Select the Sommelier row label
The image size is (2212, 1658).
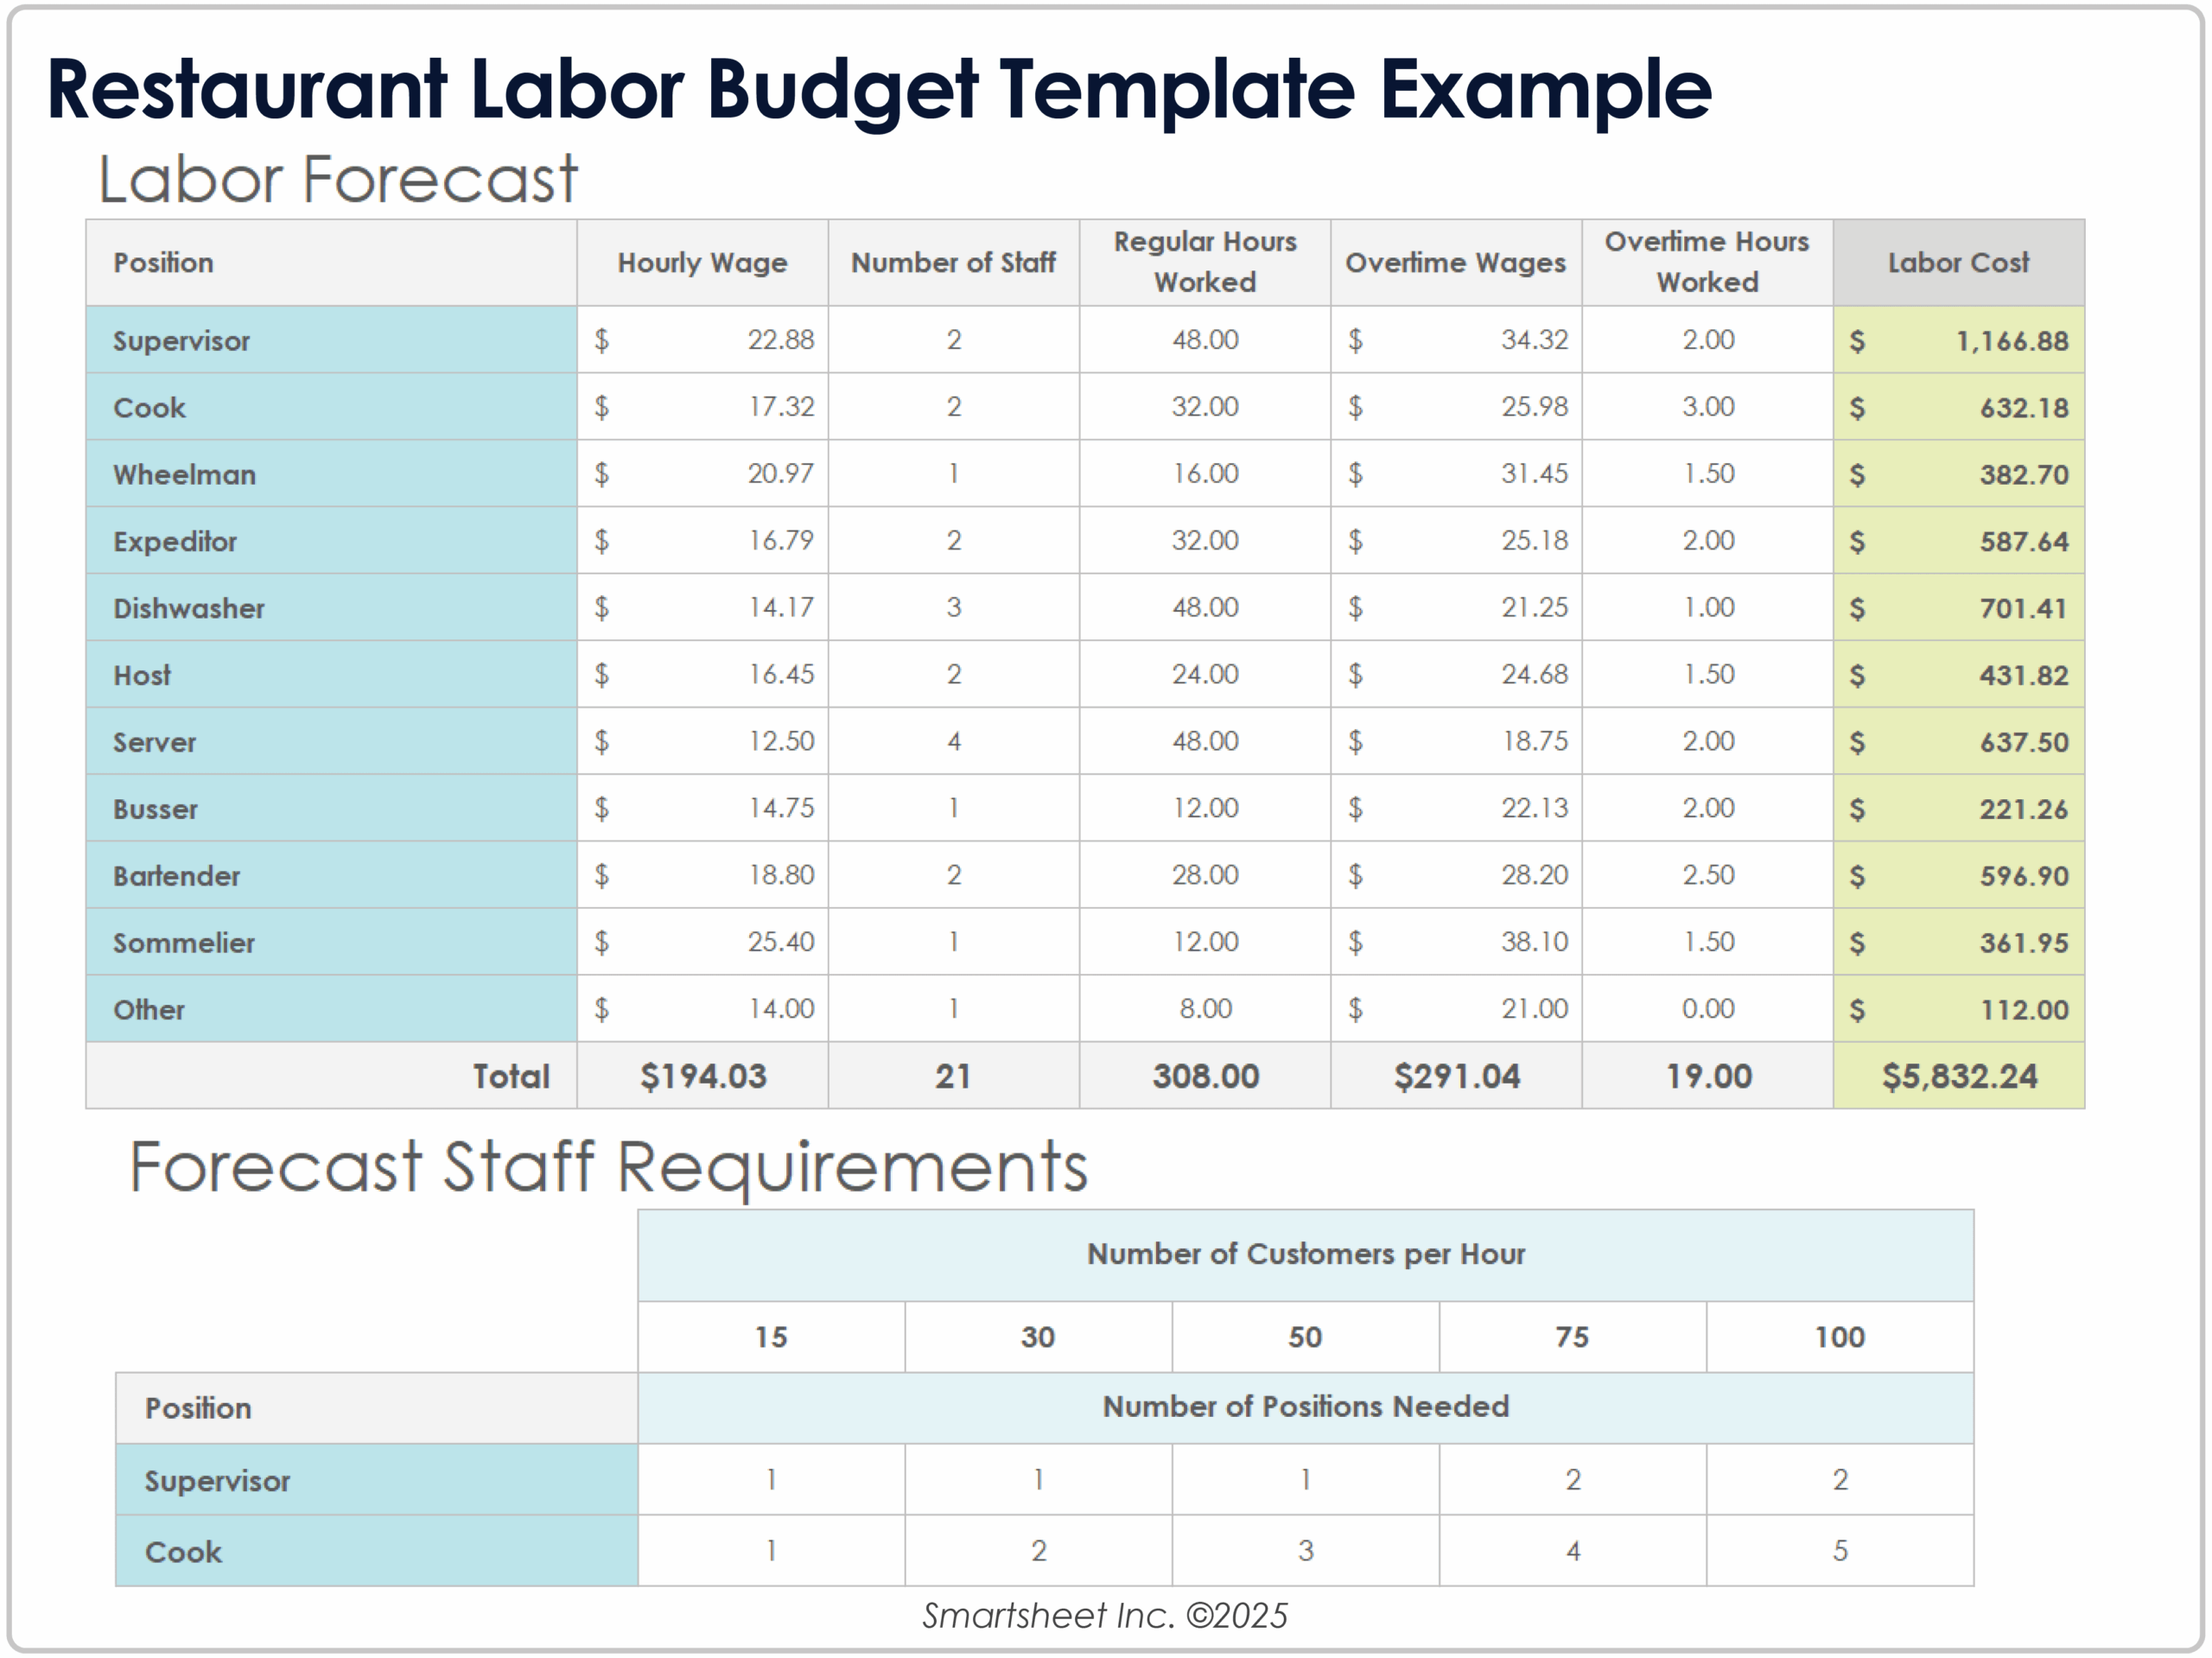[x=184, y=942]
